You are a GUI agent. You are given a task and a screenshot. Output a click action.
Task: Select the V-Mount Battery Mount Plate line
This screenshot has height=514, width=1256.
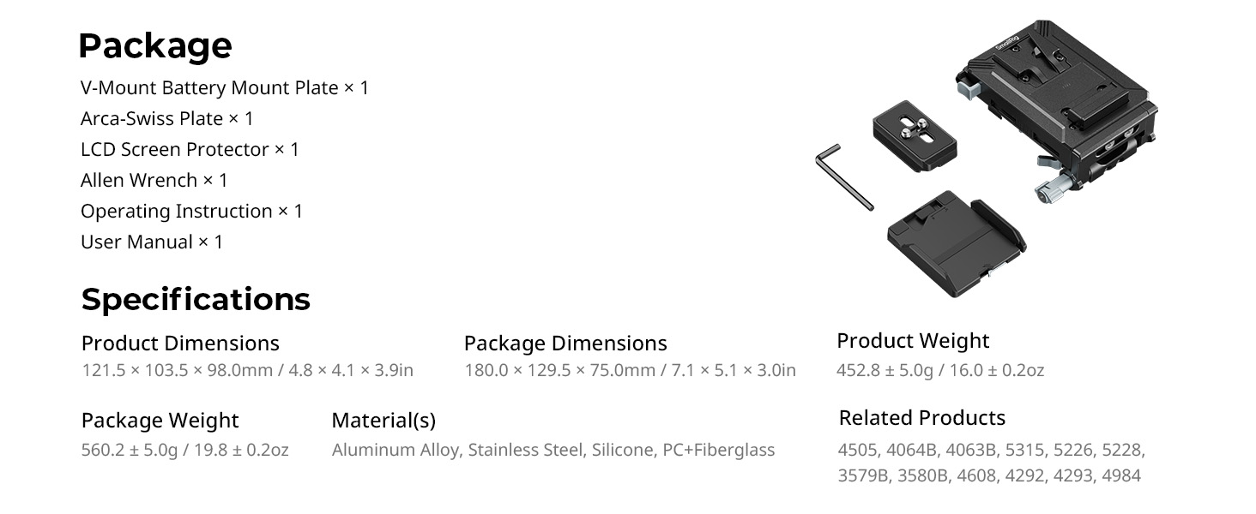point(225,87)
